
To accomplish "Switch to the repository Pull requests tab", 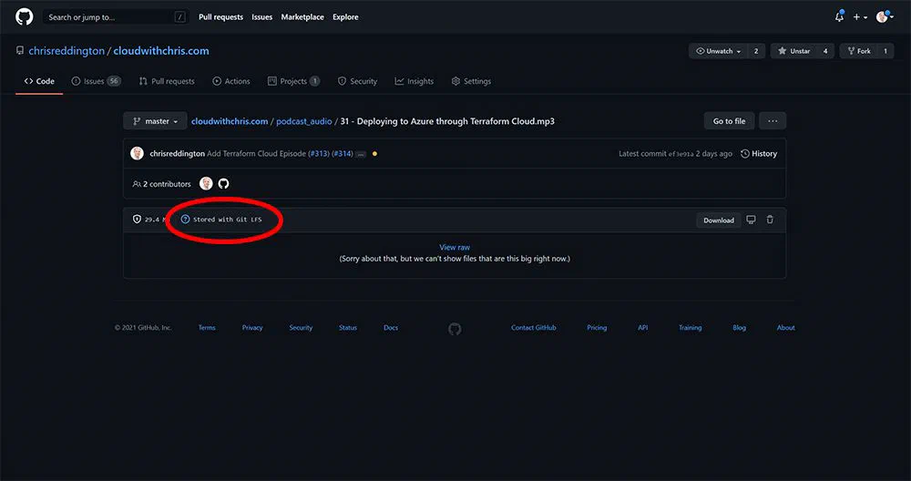I will (167, 81).
